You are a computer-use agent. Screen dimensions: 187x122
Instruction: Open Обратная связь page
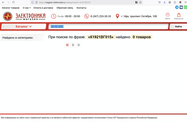click(x=65, y=8)
